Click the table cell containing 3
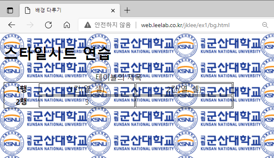 click(x=87, y=101)
